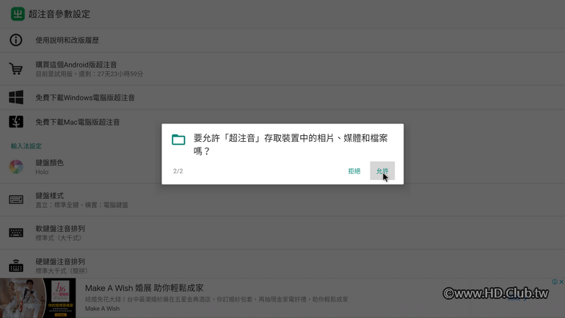Click the wedding ad thumbnail image

pyautogui.click(x=38, y=298)
